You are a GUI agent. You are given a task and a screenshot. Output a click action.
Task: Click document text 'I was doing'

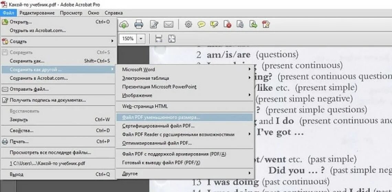coord(233,182)
